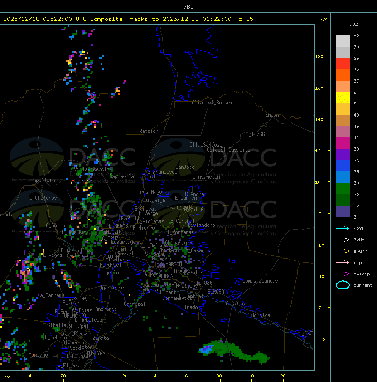Click the '140' km axis tick label
This screenshot has width=377, height=382.
[319, 119]
